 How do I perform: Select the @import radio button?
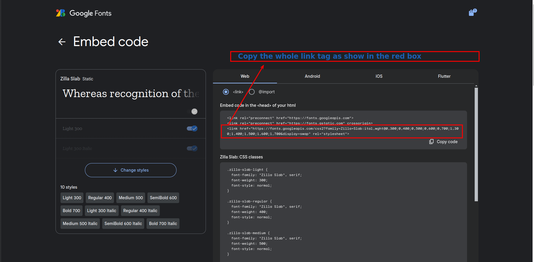[x=252, y=92]
